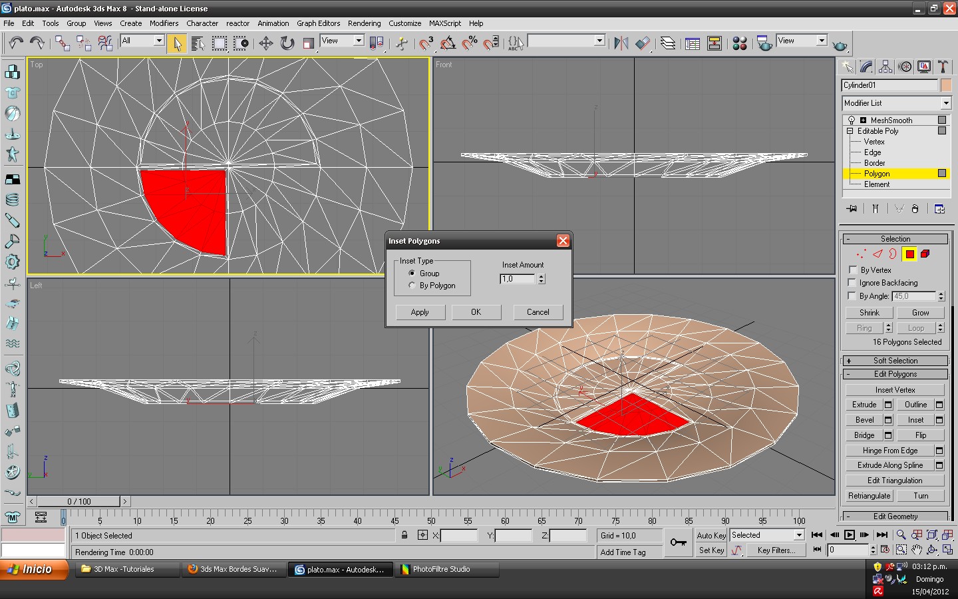
Task: Click the Pan View hand icon
Action: click(x=917, y=550)
